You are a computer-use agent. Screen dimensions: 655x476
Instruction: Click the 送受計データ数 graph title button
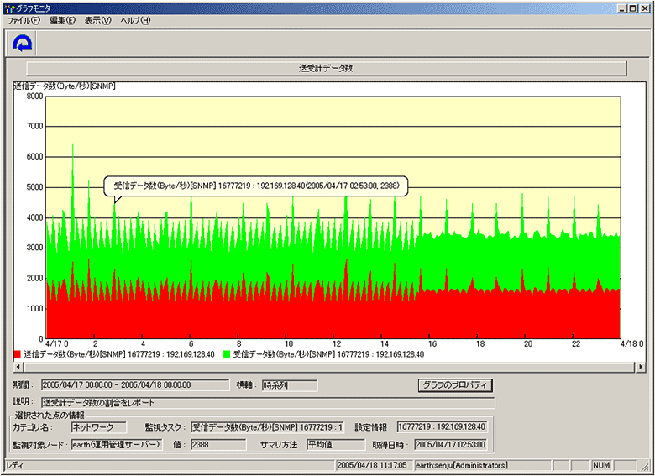pos(327,69)
